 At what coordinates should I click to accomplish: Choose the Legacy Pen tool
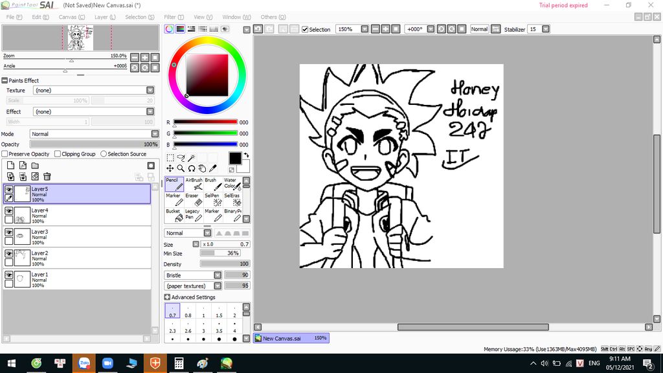coord(194,215)
